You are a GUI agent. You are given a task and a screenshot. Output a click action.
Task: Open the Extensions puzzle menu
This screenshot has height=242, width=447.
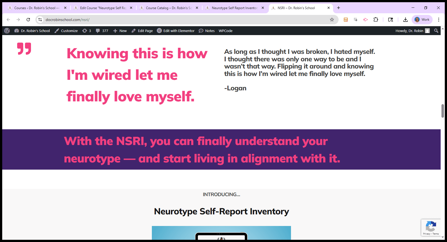[x=376, y=20]
